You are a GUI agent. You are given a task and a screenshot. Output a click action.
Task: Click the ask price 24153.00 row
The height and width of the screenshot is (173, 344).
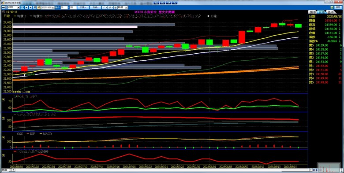[x=325, y=62]
